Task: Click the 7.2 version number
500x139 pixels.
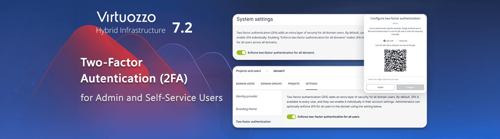Action: pyautogui.click(x=182, y=28)
